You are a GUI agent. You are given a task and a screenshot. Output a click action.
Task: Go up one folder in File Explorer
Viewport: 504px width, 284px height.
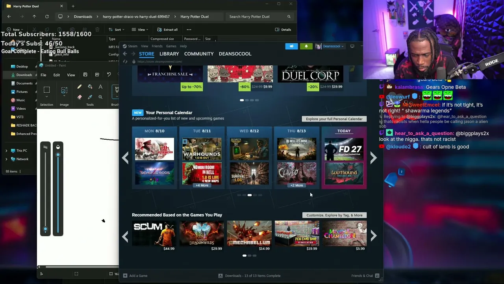click(34, 17)
